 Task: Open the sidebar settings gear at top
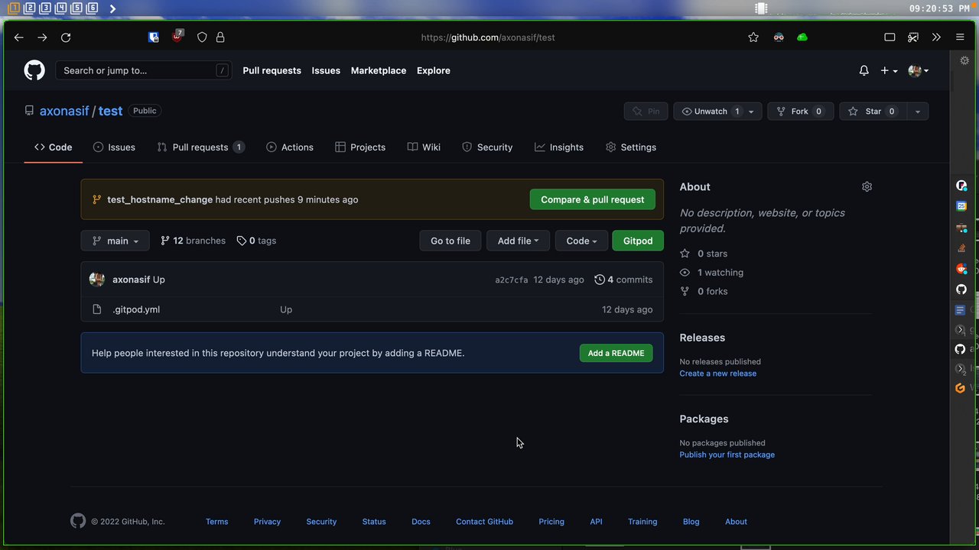click(x=964, y=60)
